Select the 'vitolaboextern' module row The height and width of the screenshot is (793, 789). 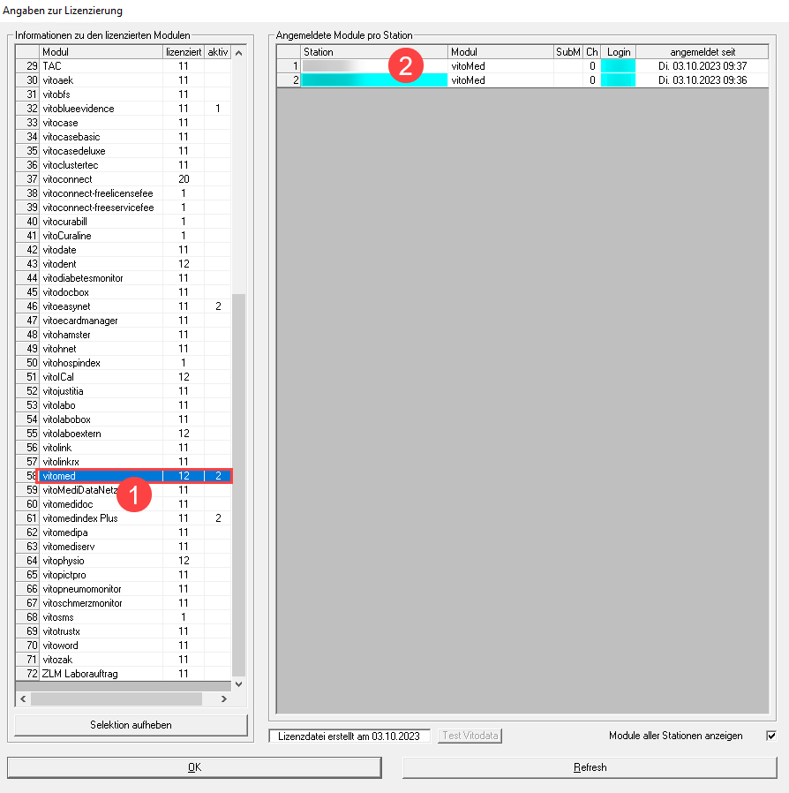tap(124, 434)
